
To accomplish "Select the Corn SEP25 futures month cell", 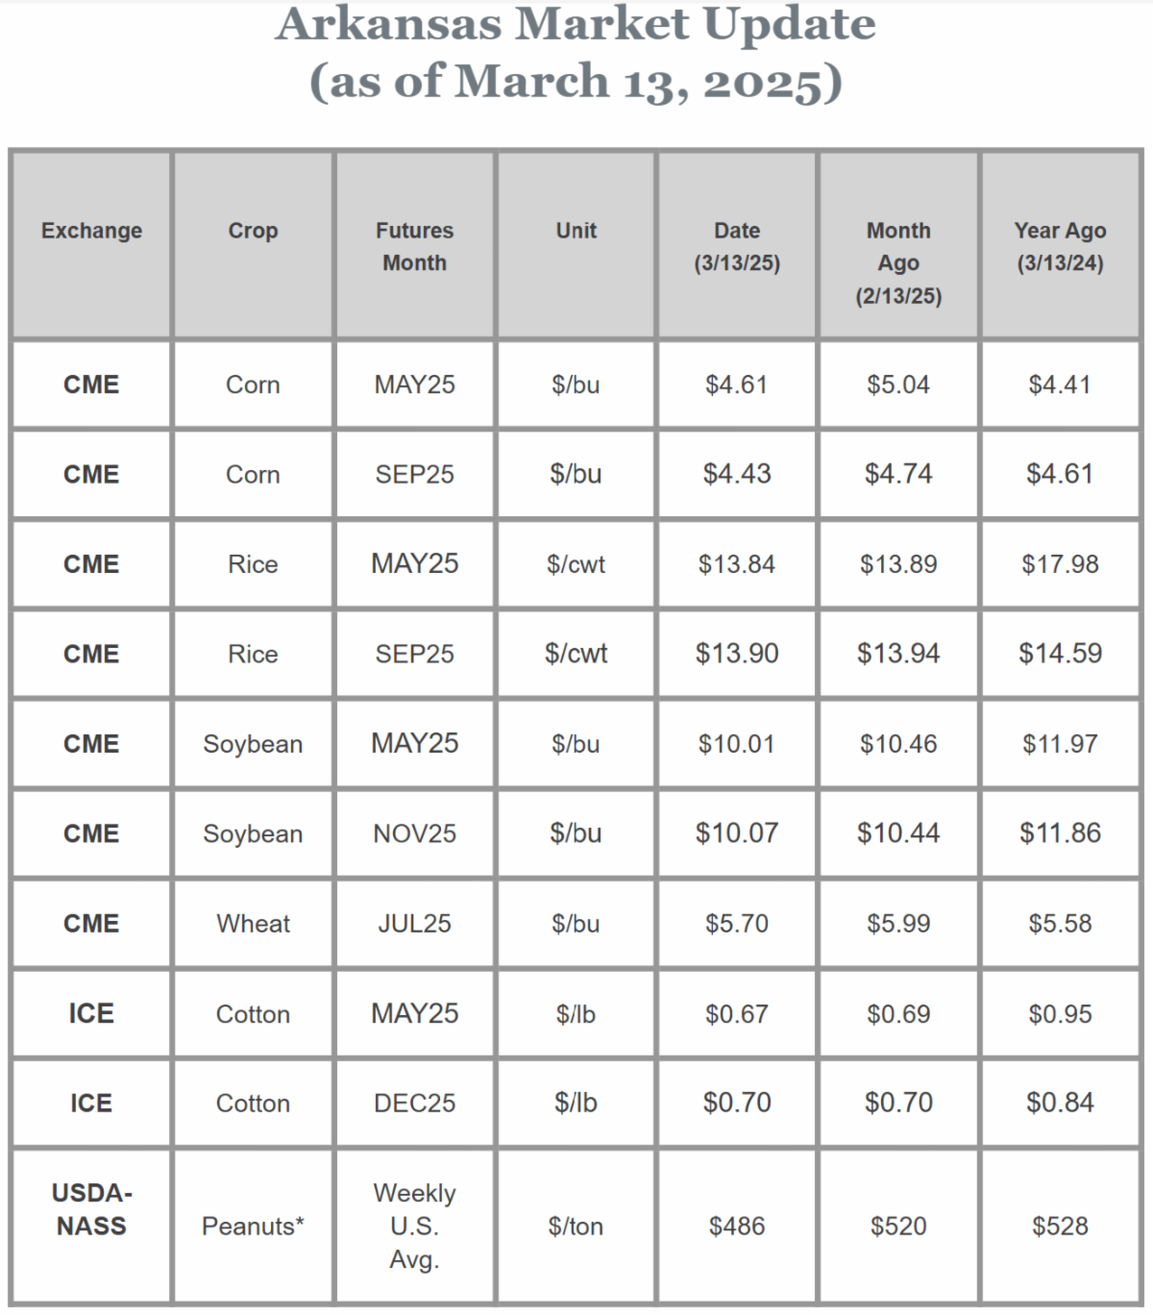I will (x=414, y=474).
